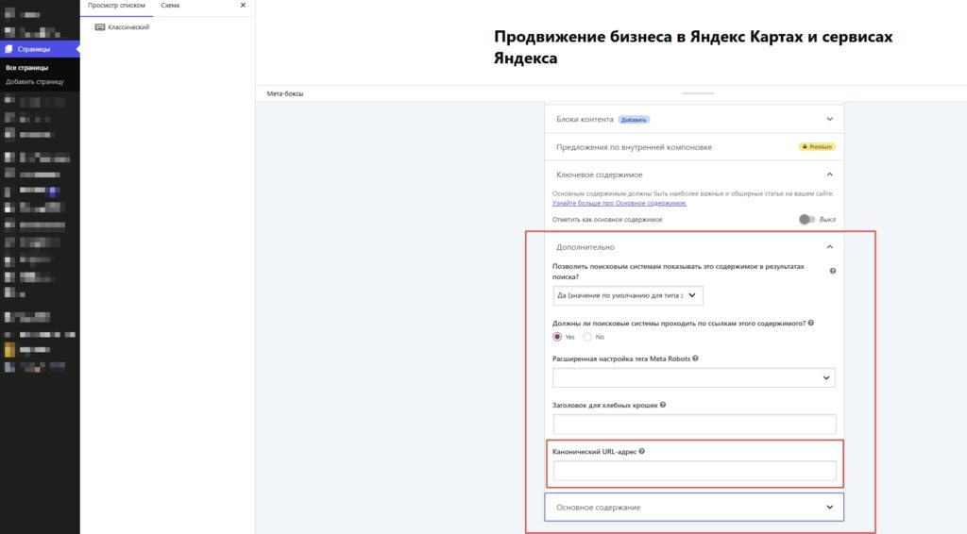
Task: Collapse the Ключевое содержимое section
Action: [x=694, y=175]
